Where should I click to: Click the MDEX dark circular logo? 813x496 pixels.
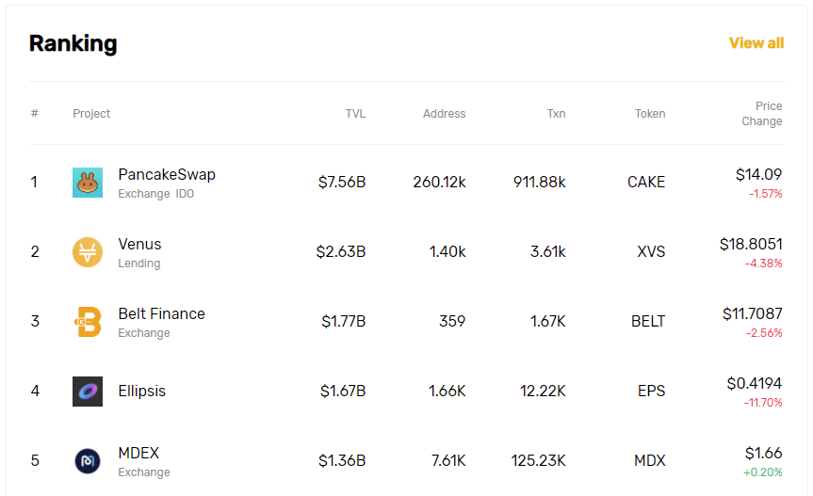(88, 461)
